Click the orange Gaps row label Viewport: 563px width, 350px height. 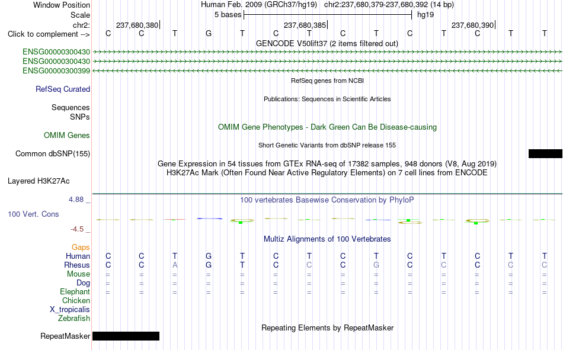tap(81, 247)
